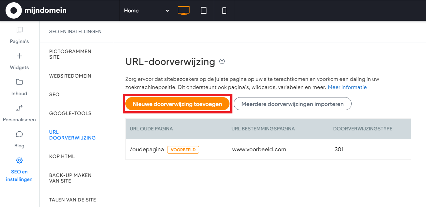Click the mijndomein logo
This screenshot has width=426, height=207.
36,10
